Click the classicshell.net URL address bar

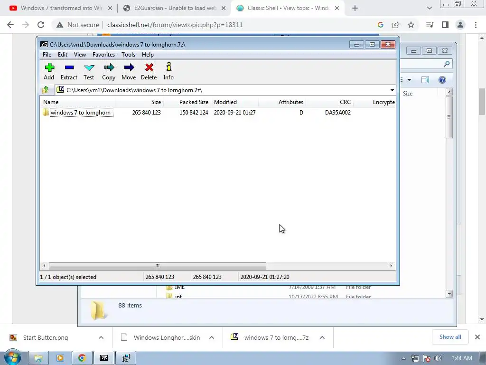[175, 25]
